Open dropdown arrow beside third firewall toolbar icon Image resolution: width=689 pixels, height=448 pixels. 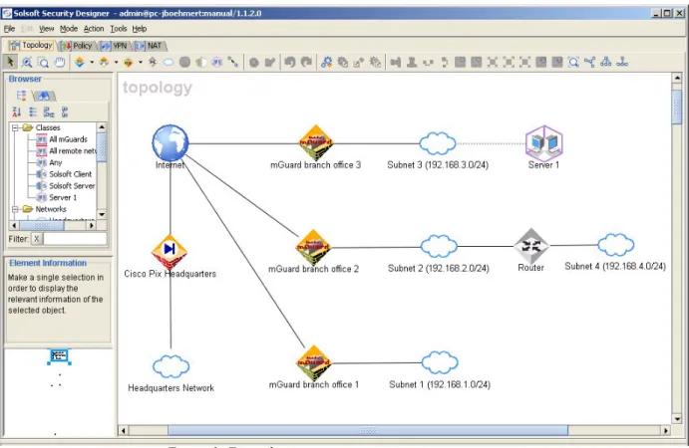pyautogui.click(x=141, y=63)
